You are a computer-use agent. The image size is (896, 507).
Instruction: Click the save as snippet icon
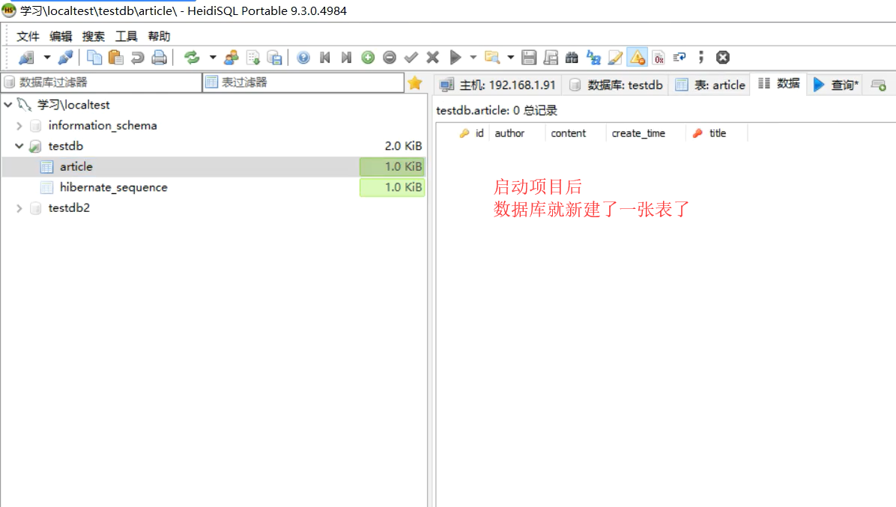[x=551, y=58]
